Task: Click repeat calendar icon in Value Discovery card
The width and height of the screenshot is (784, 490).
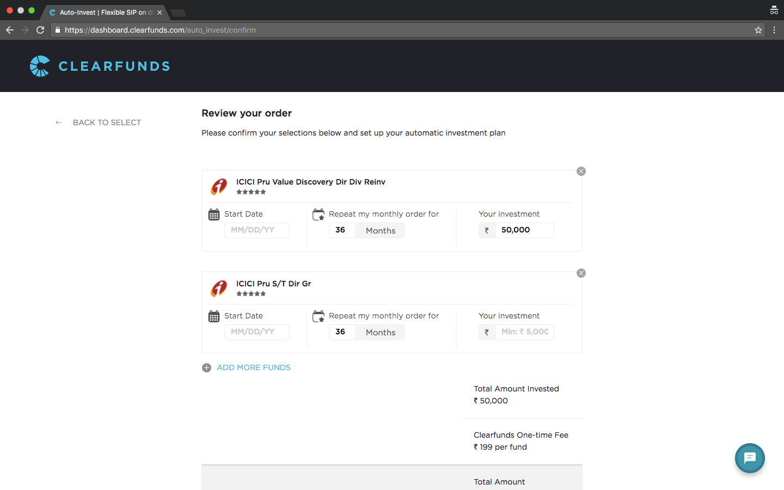Action: pyautogui.click(x=318, y=215)
